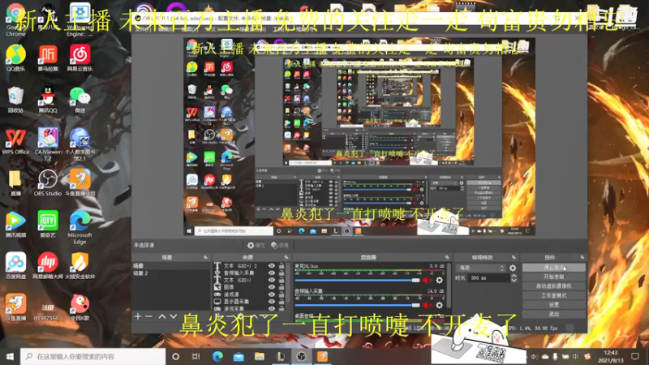Open OBS Studio desktop shortcut
The image size is (649, 365).
pos(48,182)
